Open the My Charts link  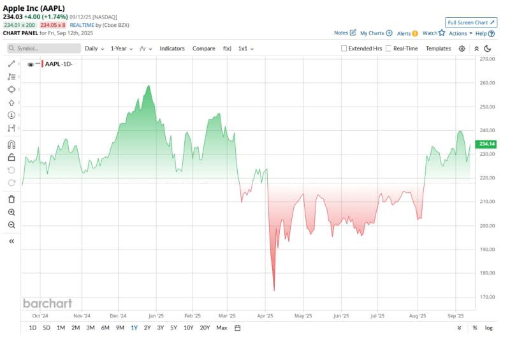point(375,33)
